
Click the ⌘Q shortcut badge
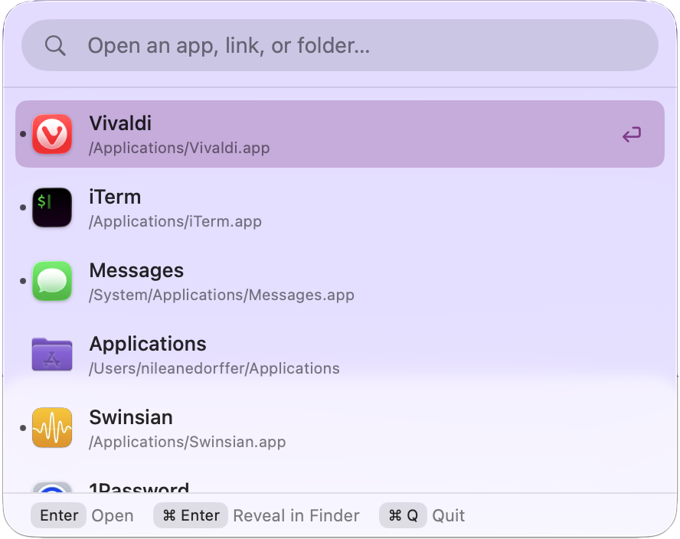[x=403, y=515]
